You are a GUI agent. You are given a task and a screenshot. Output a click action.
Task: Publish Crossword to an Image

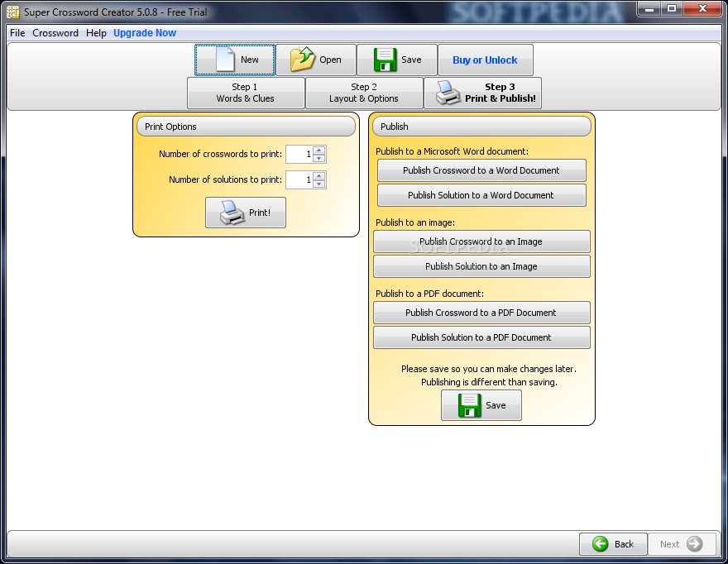(x=481, y=241)
